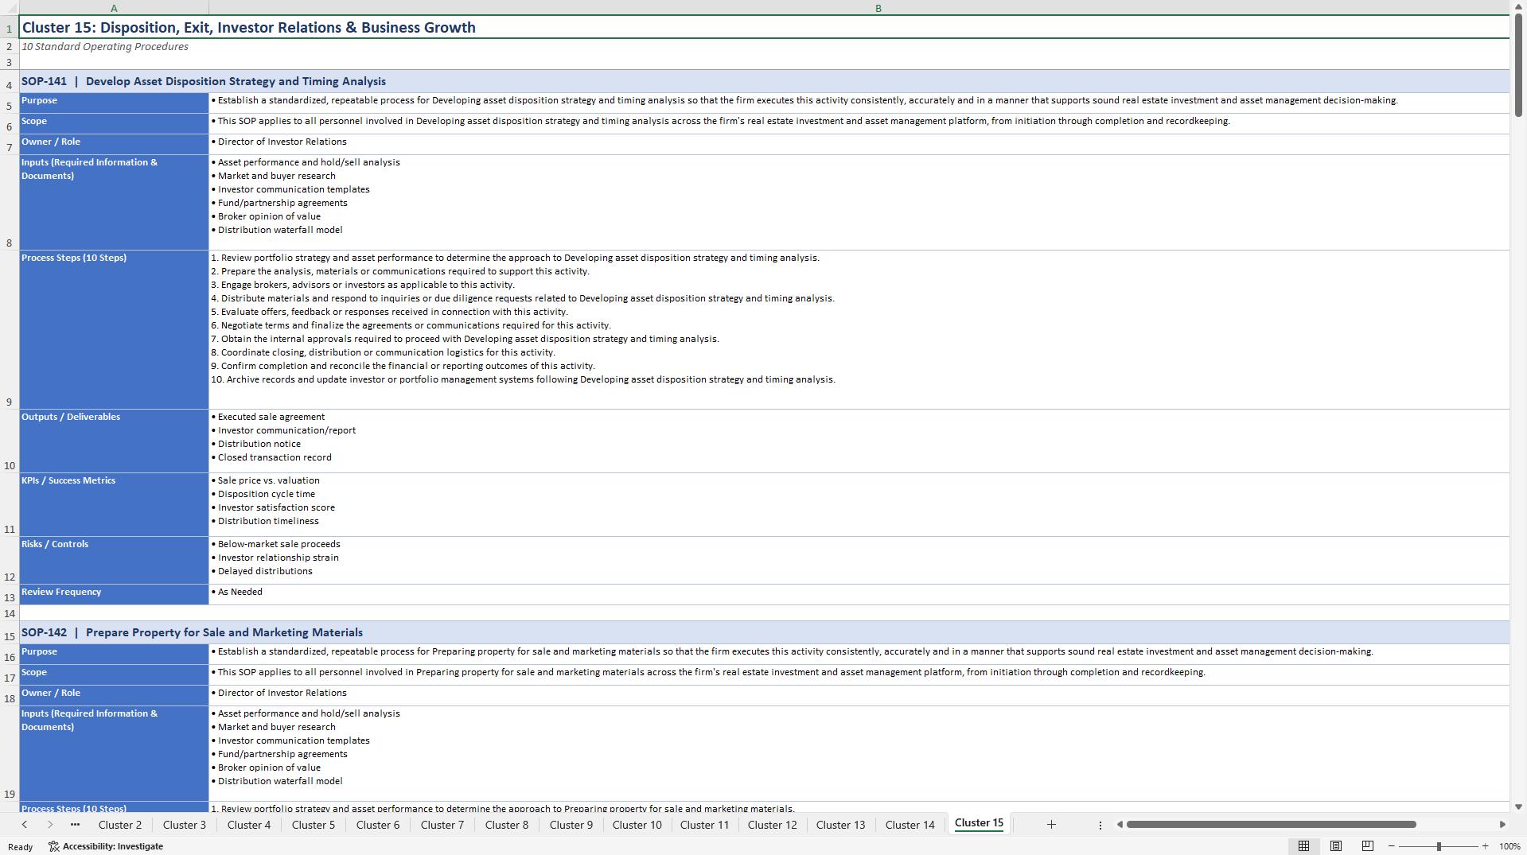Viewport: 1527px width, 855px height.
Task: Click horizontal scrollbar right arrow
Action: coord(1502,825)
